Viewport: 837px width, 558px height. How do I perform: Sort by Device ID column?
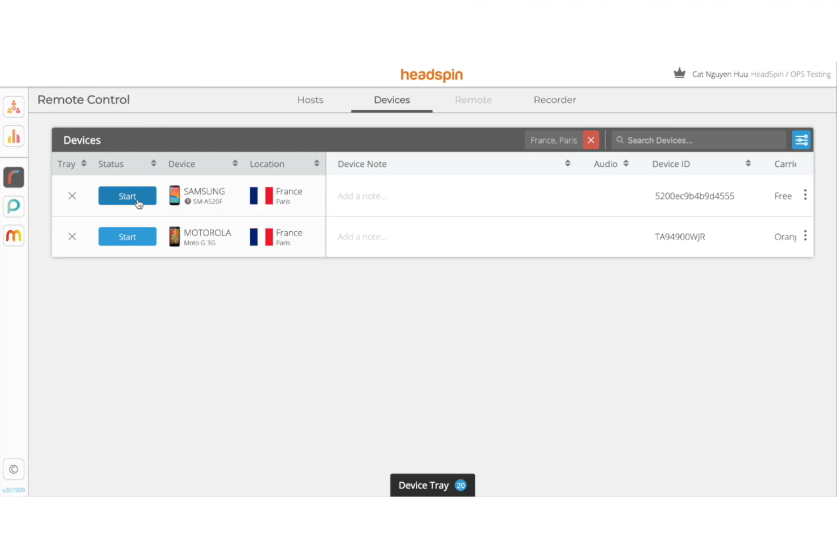click(748, 163)
